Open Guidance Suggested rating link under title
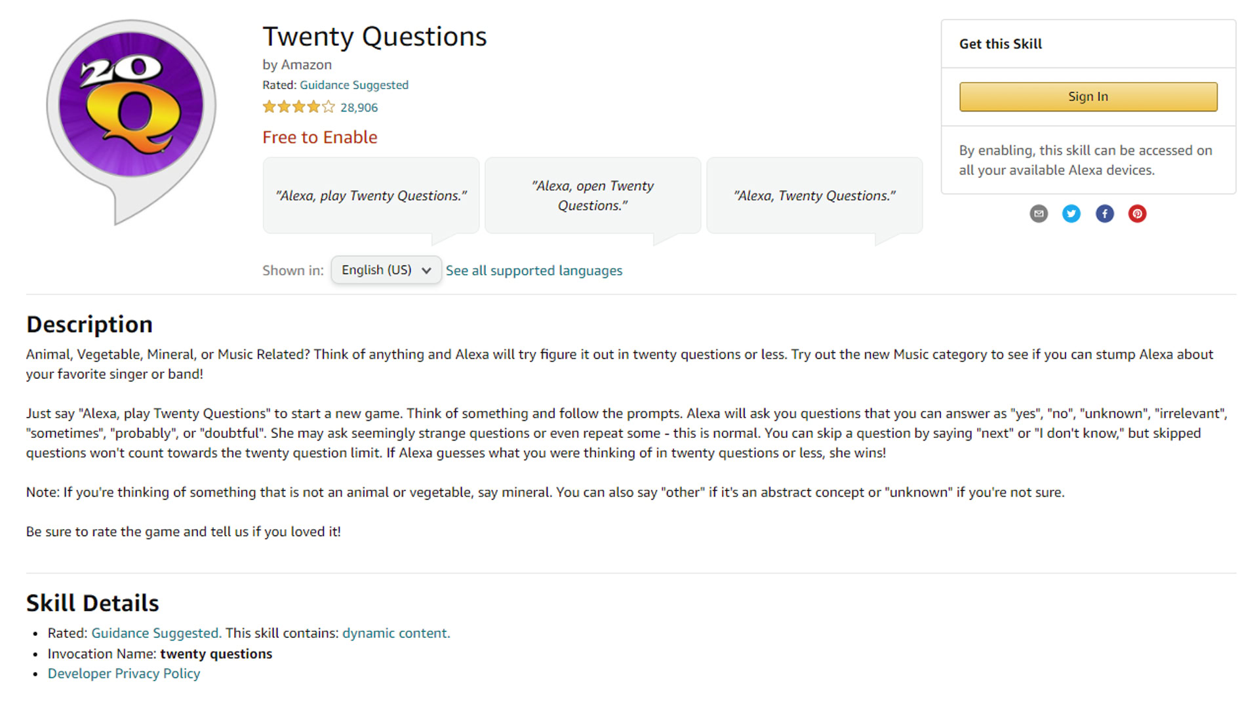The width and height of the screenshot is (1259, 708). click(354, 85)
